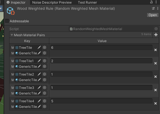160x114 pixels.
Task: Click the Open button
Action: (x=153, y=15)
